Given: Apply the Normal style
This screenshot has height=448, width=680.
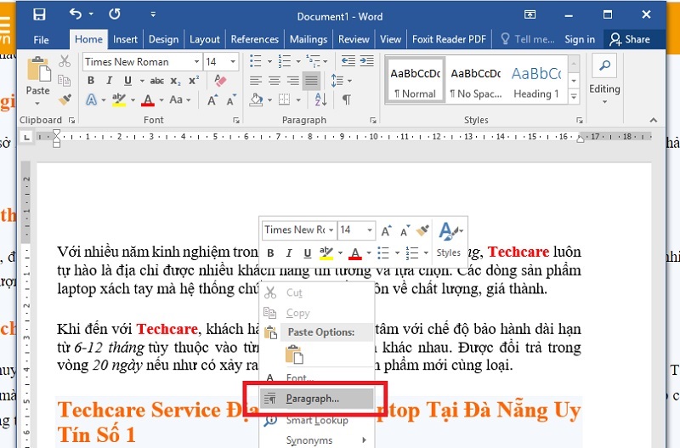Looking at the screenshot, I should (x=415, y=80).
